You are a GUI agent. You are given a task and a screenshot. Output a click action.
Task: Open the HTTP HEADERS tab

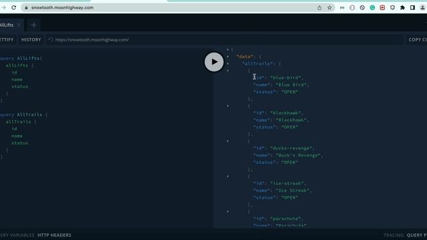(54, 235)
